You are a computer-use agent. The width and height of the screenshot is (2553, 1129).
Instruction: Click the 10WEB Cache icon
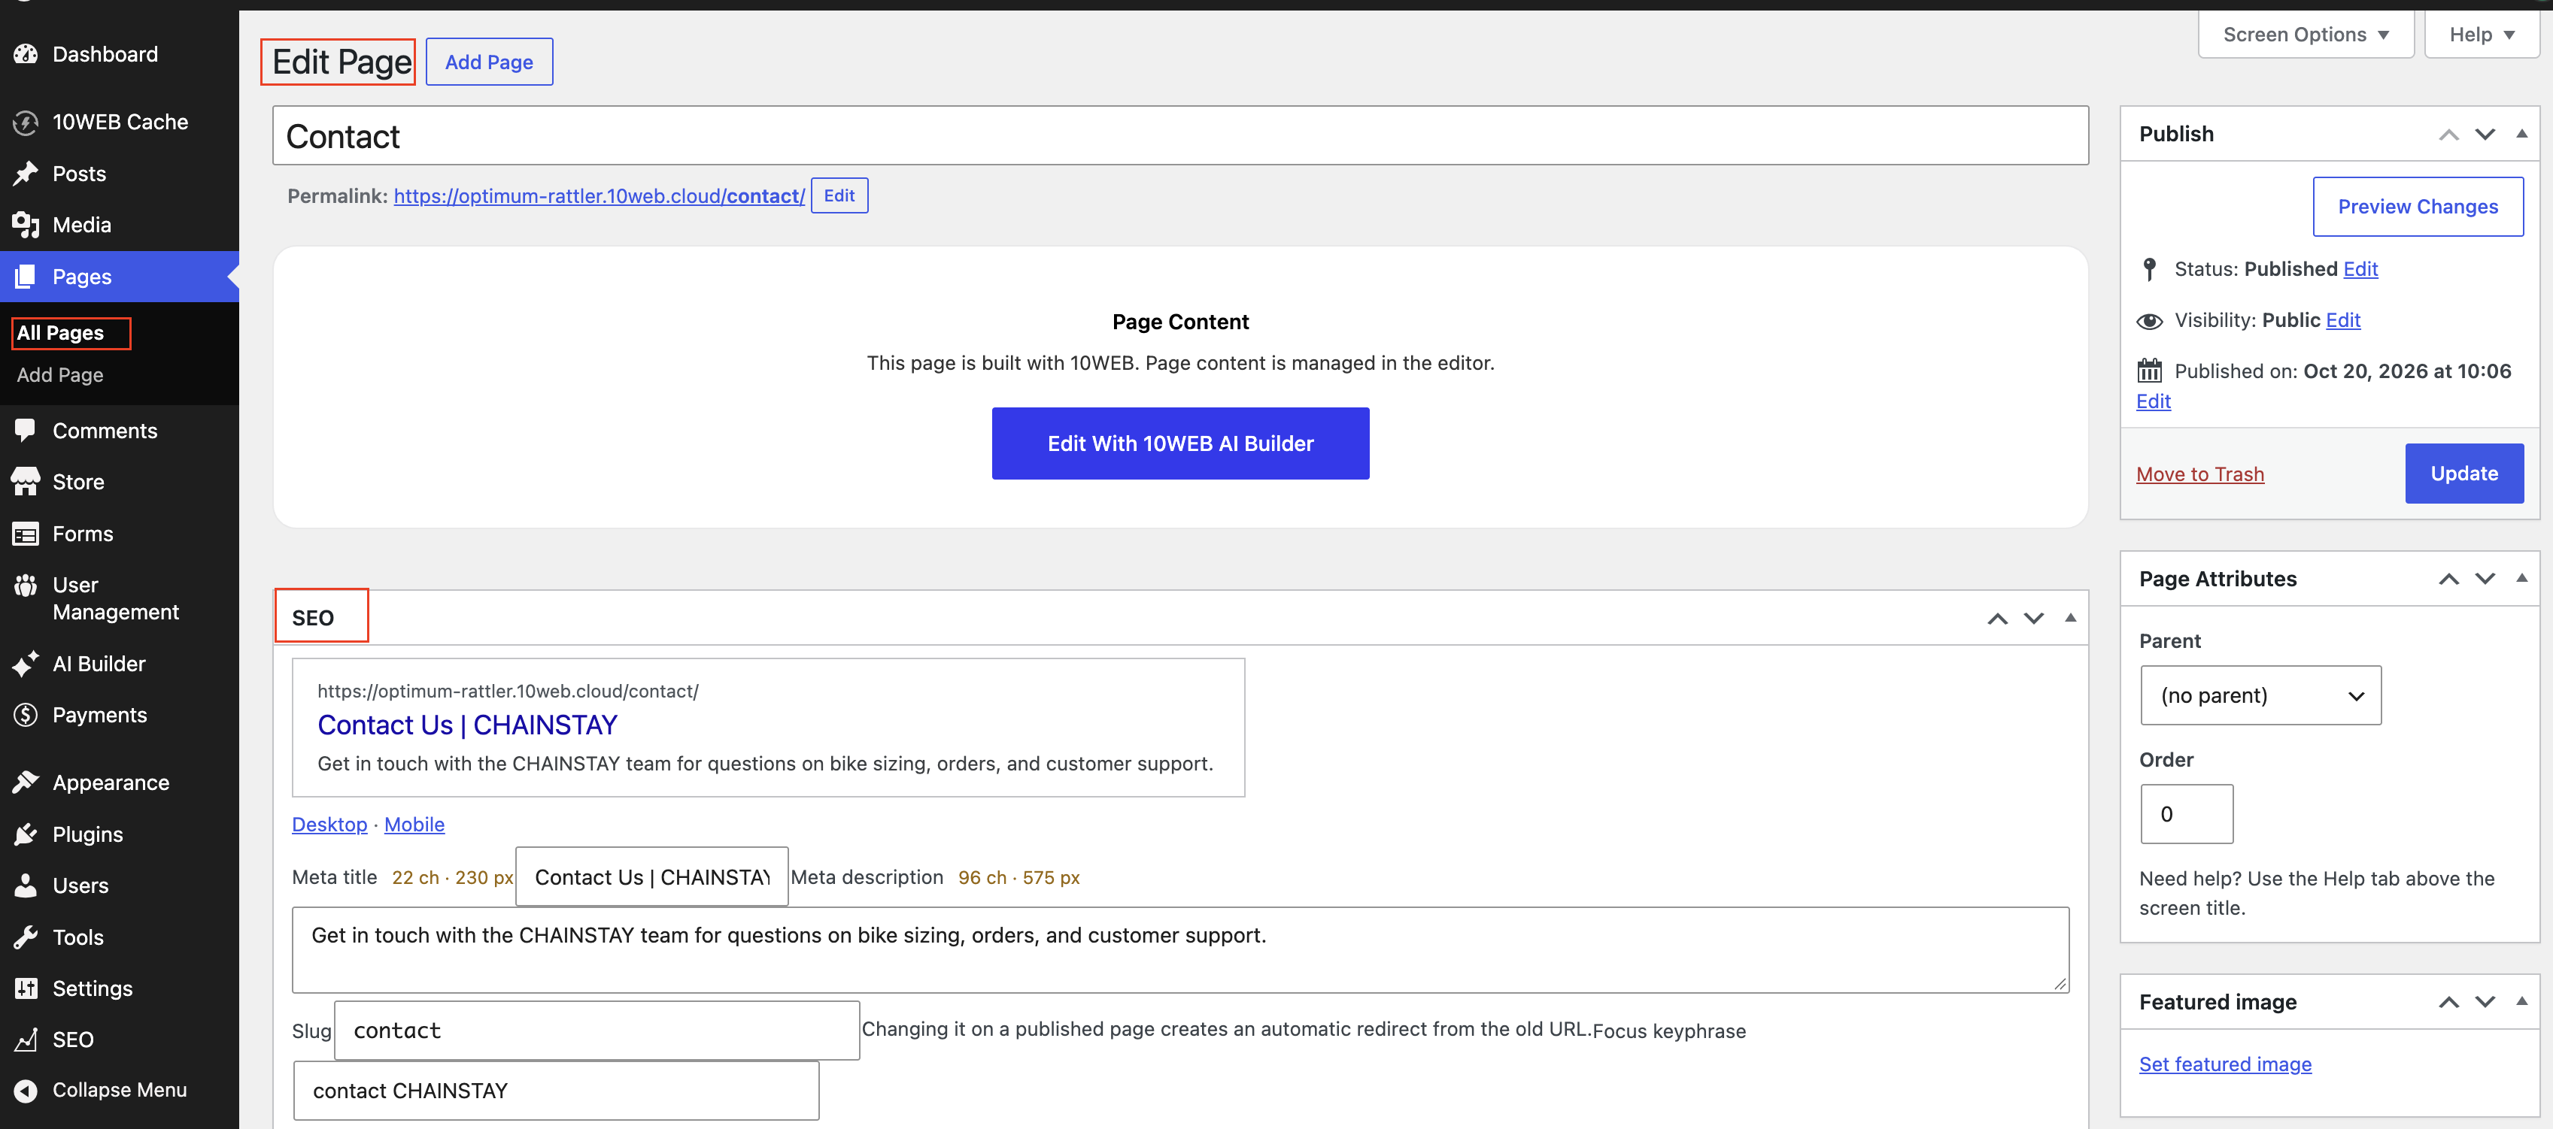point(26,123)
